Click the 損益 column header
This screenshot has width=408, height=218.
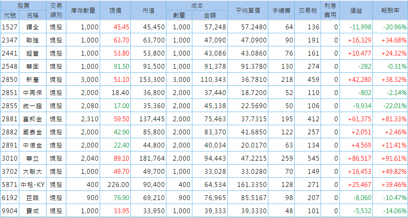356,11
